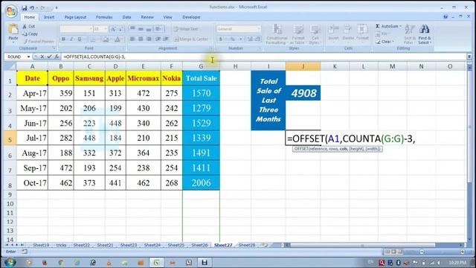Click the Undo icon in quick access toolbar
Screen dimensions: 476x268
pos(31,7)
